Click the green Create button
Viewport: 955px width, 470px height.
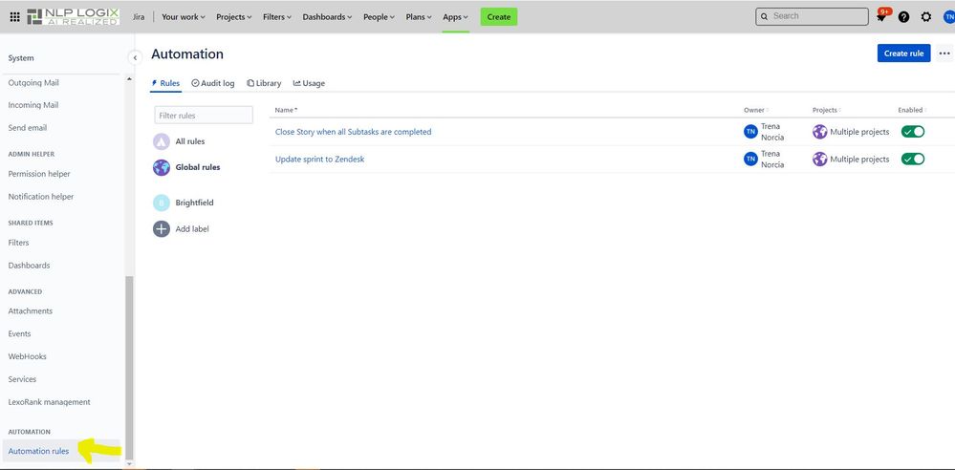(499, 17)
